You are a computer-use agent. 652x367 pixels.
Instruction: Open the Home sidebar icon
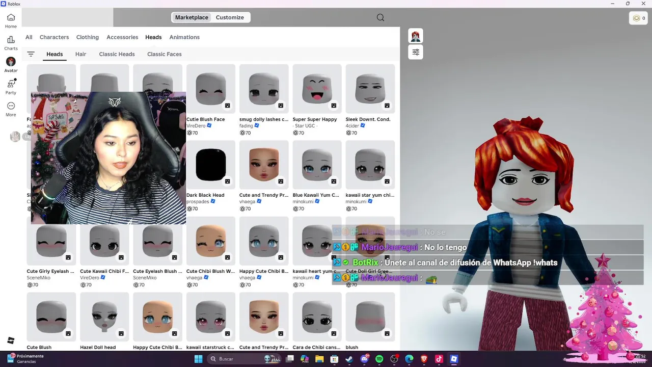(11, 20)
